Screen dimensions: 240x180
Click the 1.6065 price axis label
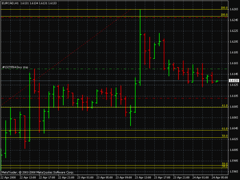tap(234, 117)
